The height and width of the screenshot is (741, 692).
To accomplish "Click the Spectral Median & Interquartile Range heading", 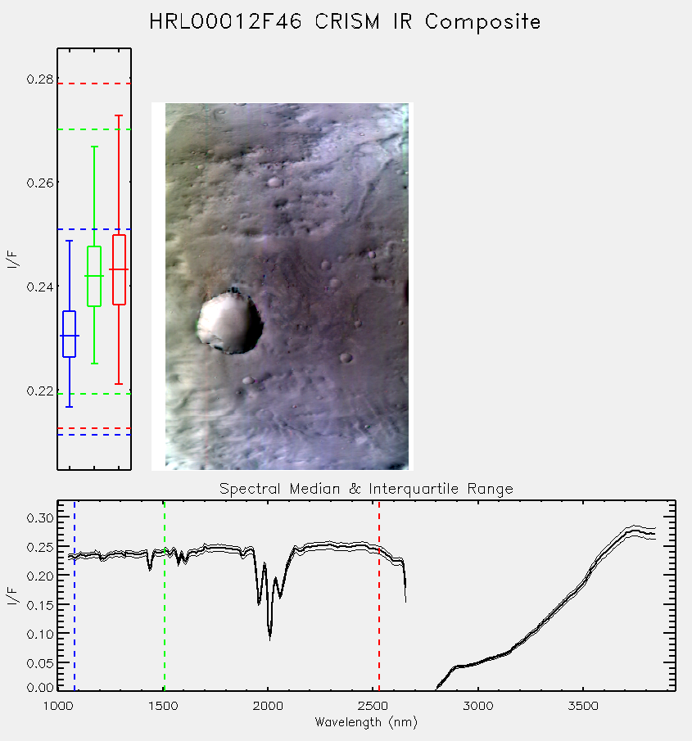I will coord(366,488).
